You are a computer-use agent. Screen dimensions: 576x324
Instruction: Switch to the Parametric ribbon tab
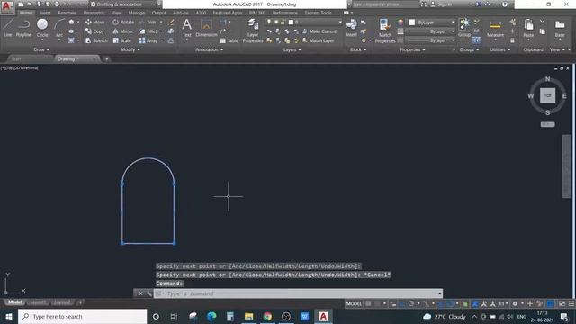point(94,13)
